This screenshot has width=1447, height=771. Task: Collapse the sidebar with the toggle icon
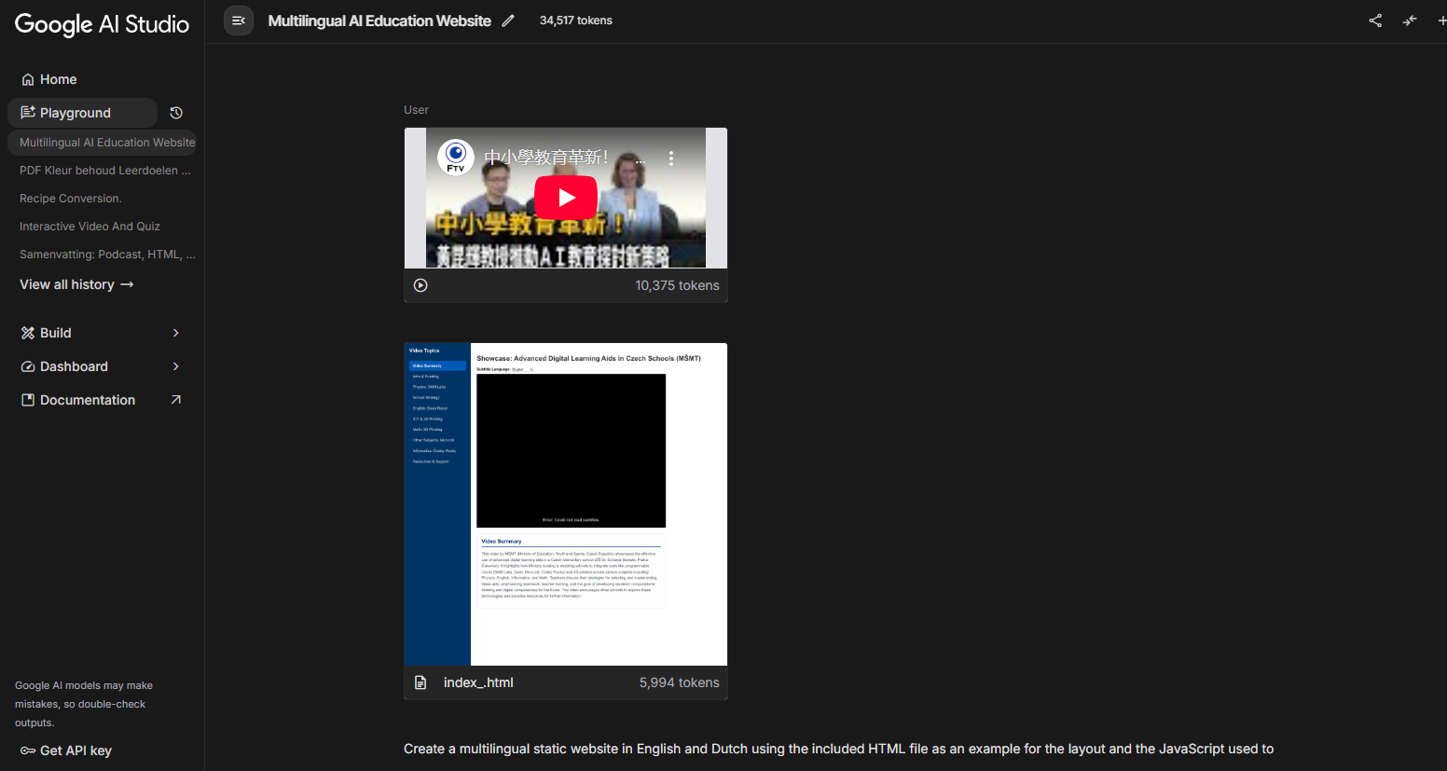(x=239, y=21)
